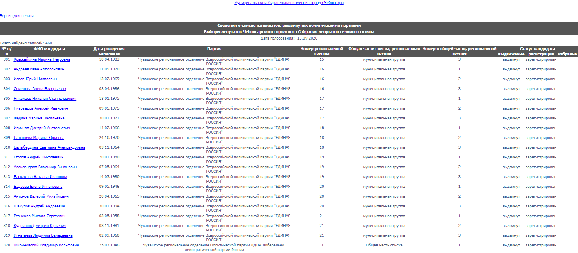Open candidate Исаев Юрий Николаевич
Screen dimensions: 578x253
35,79
